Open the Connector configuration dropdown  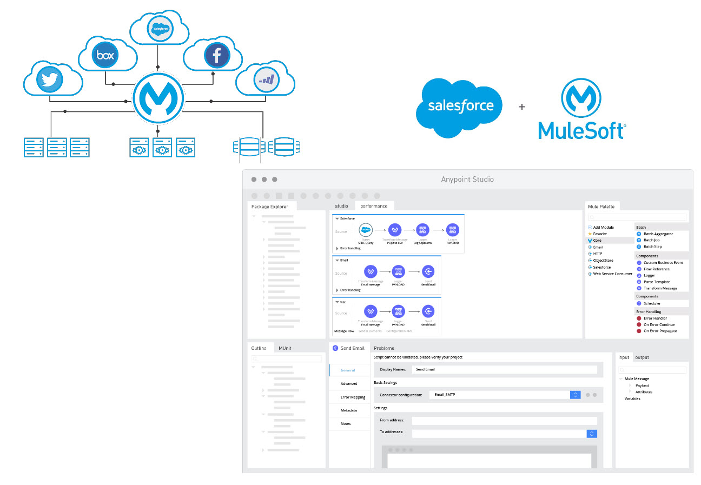click(576, 395)
